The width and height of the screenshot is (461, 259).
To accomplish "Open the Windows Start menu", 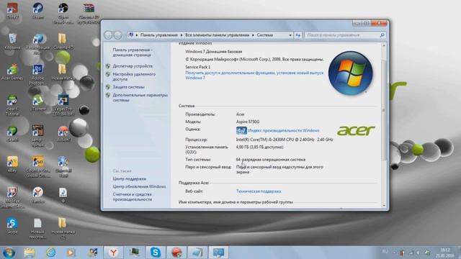I will (9, 253).
